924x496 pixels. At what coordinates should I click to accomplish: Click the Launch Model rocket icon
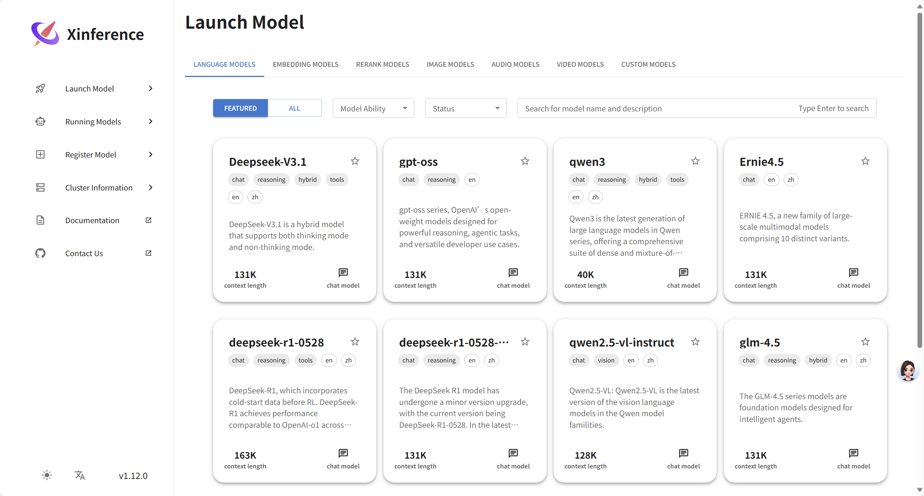coord(40,89)
